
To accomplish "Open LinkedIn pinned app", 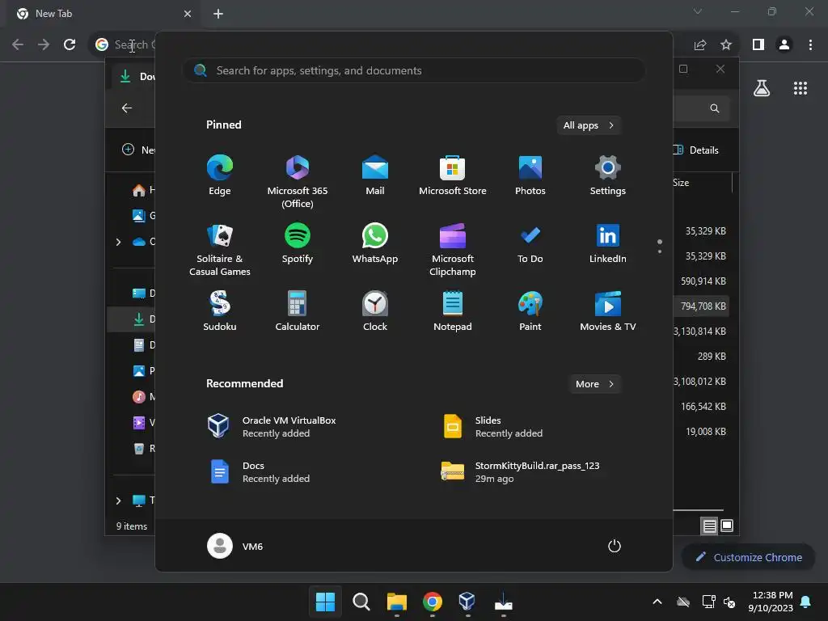I will click(x=608, y=243).
